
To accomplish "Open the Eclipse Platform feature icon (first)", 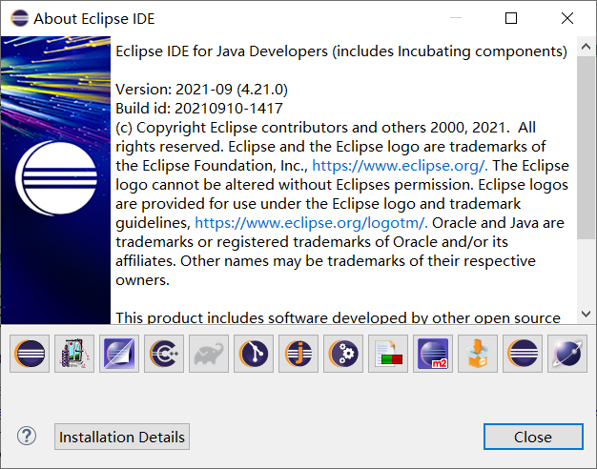I will click(x=30, y=354).
